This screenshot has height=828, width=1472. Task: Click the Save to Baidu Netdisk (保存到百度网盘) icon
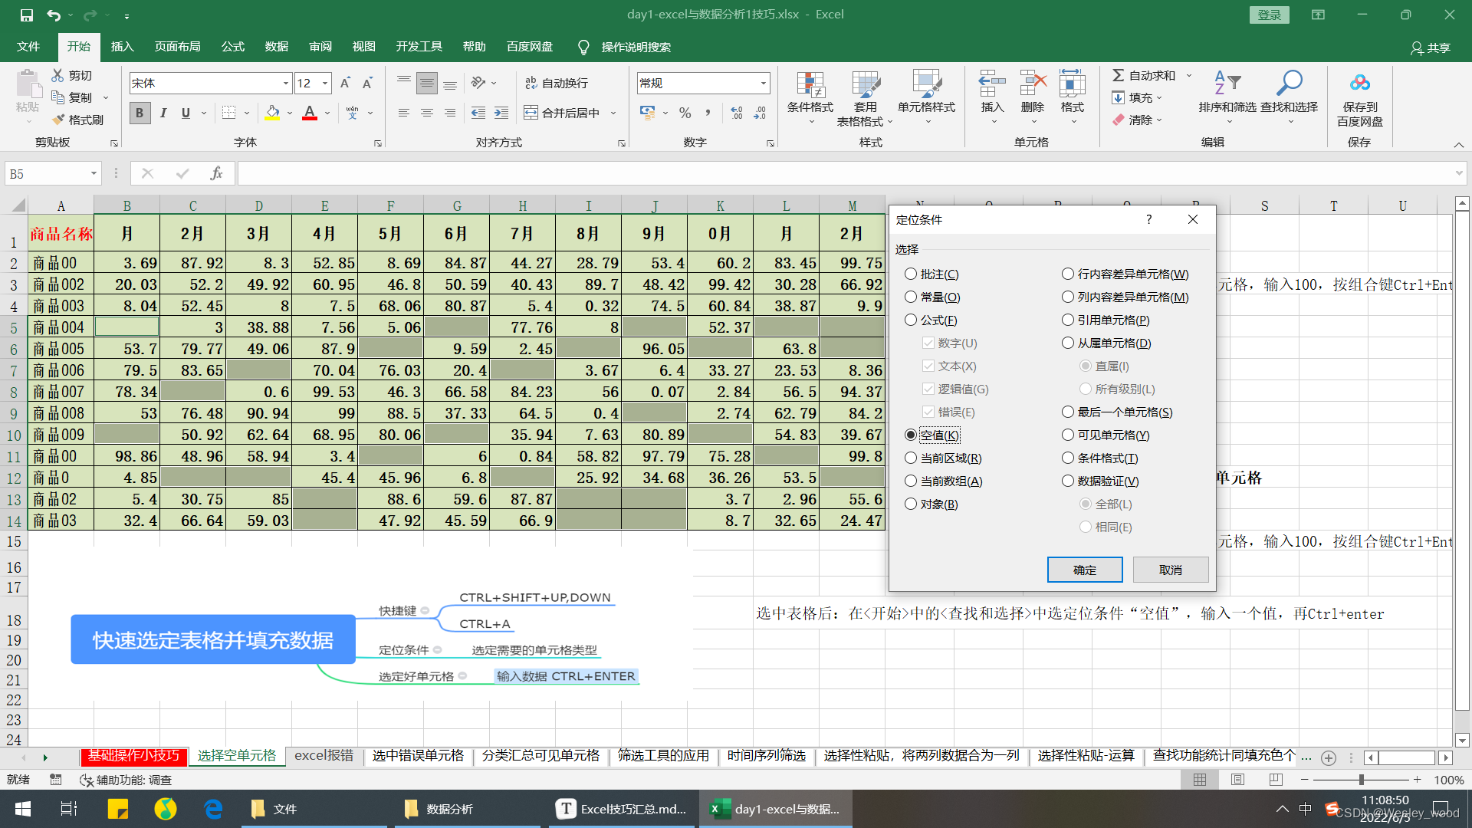click(1359, 84)
